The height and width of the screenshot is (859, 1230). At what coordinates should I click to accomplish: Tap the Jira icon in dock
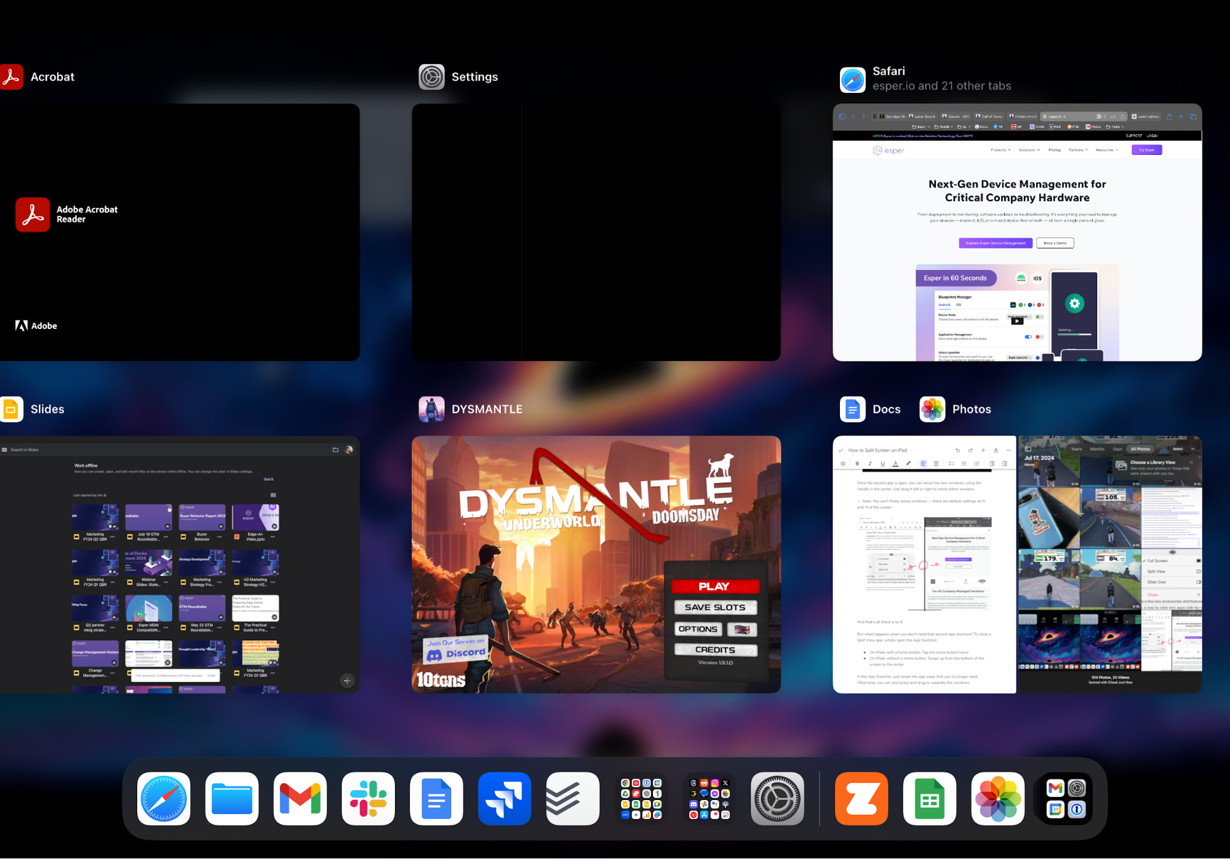[504, 798]
